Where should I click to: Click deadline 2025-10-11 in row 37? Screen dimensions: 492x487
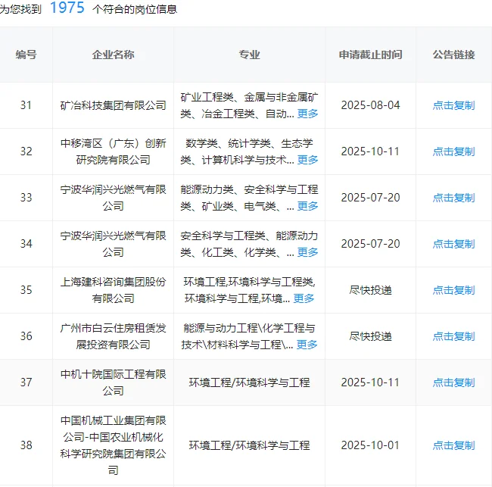(x=371, y=382)
